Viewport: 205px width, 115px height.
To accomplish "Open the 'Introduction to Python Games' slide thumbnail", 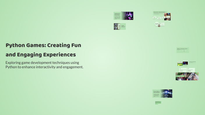I will 123,16.
